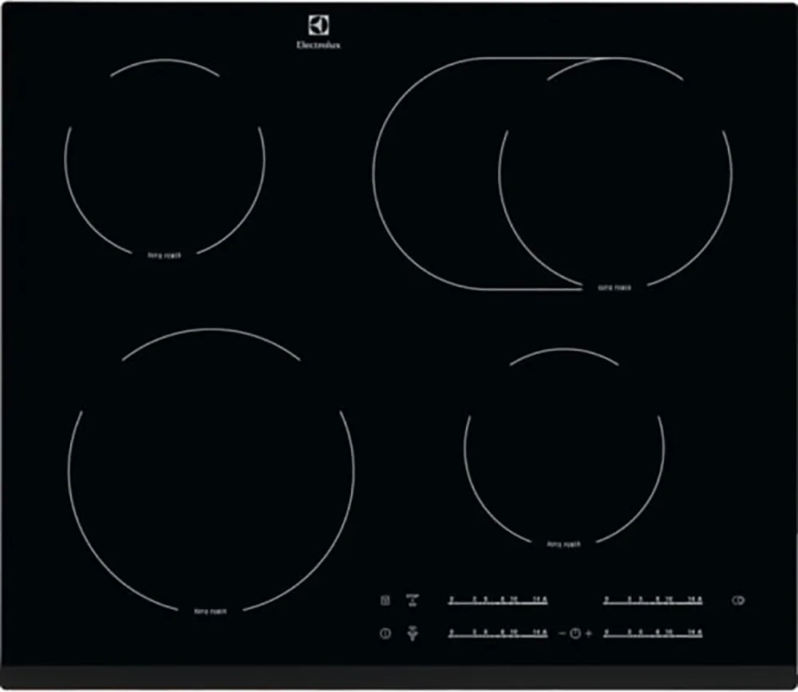
Task: Tap the icon below STOP+GO
Action: [x=413, y=634]
